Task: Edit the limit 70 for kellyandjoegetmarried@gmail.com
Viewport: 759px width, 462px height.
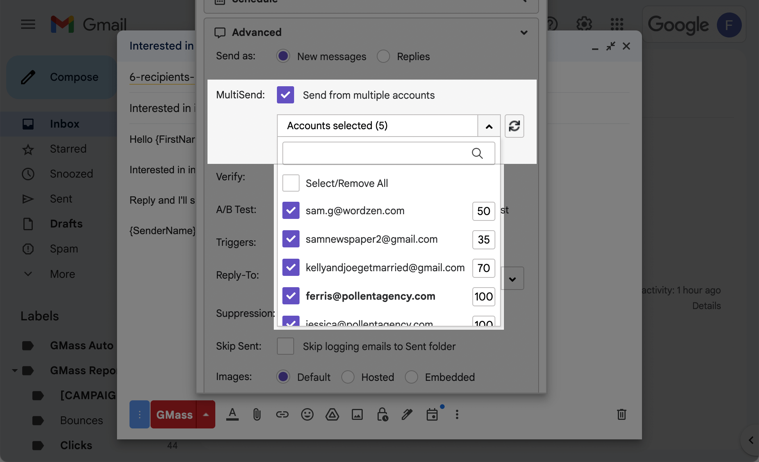Action: (x=484, y=268)
